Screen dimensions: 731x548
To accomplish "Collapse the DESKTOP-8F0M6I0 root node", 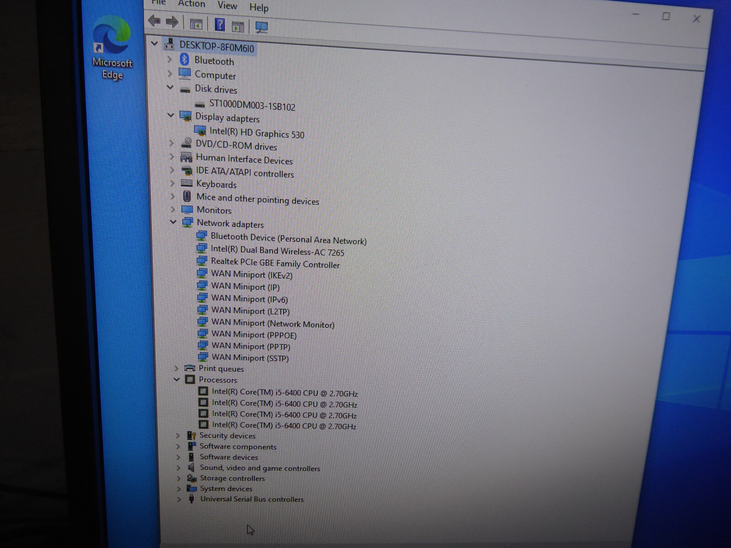I will pyautogui.click(x=154, y=43).
